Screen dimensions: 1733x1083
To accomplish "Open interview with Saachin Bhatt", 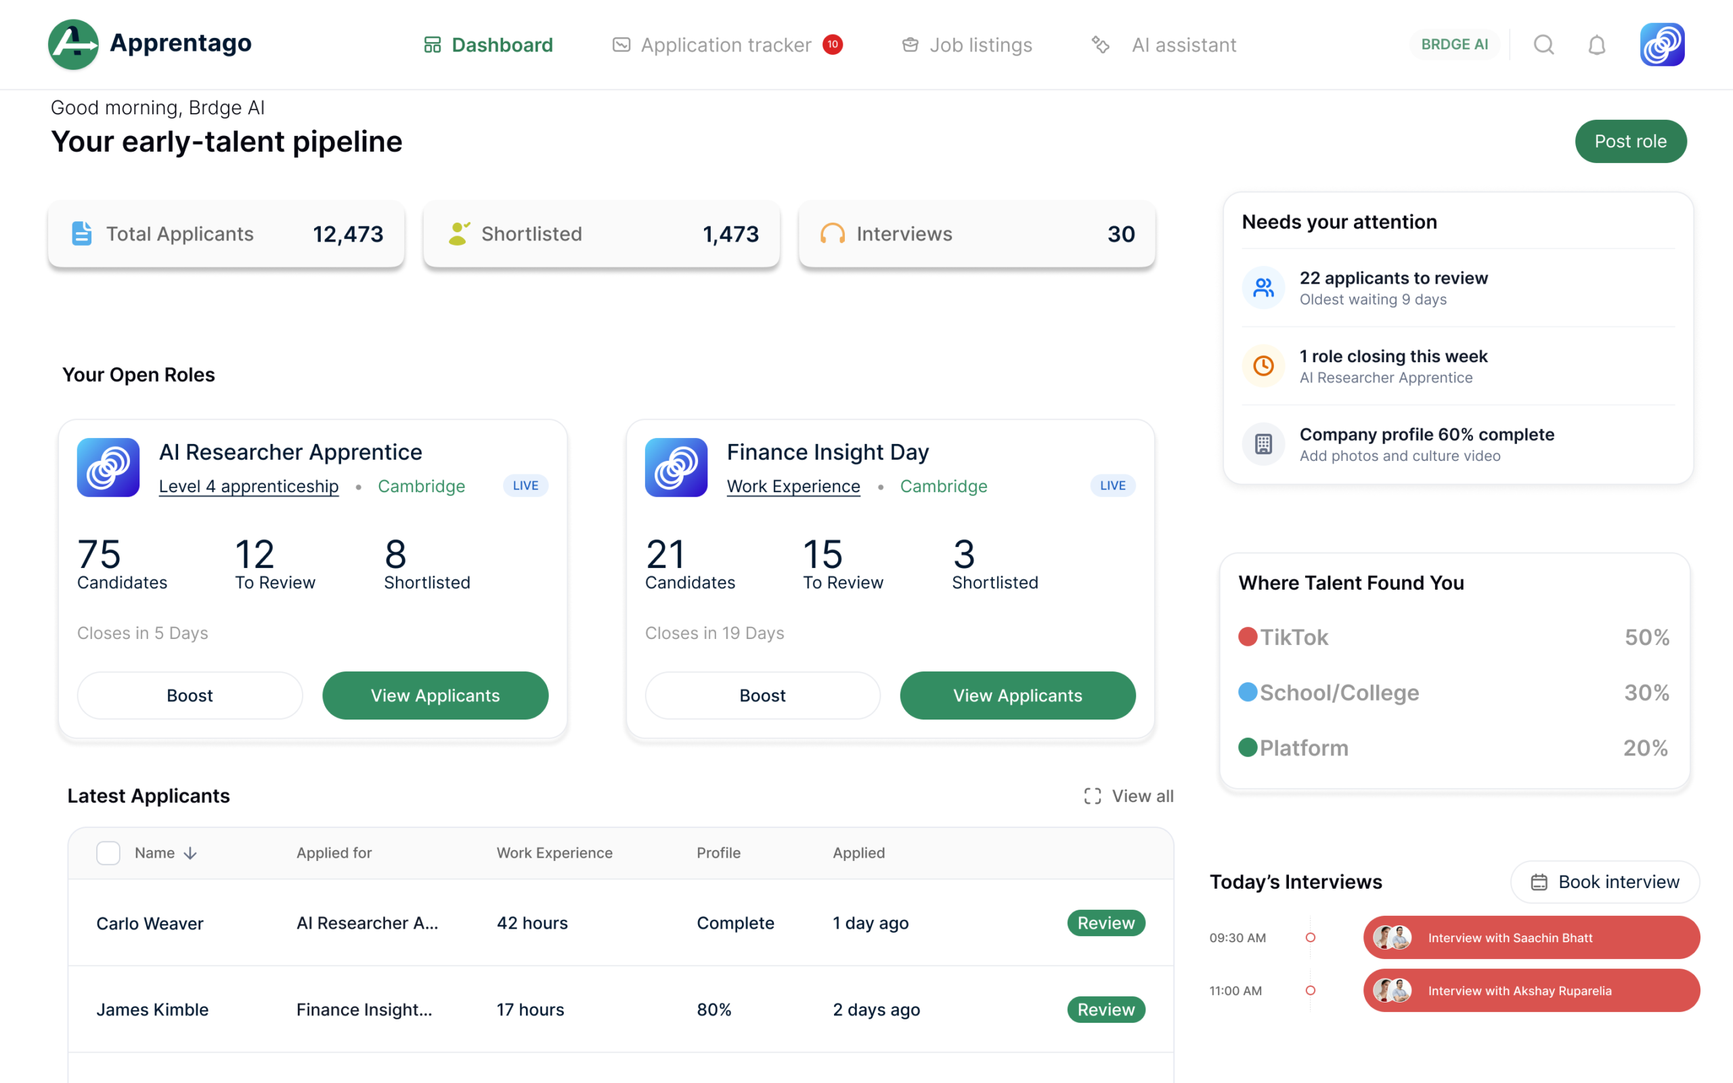I will (x=1531, y=937).
